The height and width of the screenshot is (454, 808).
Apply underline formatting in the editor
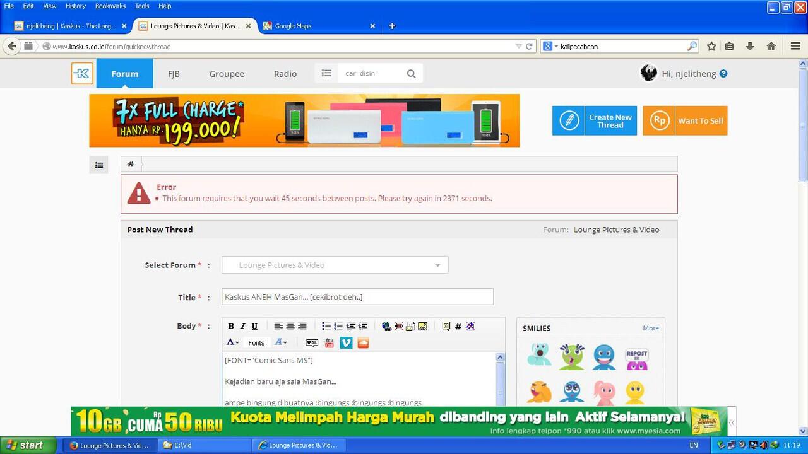pos(254,326)
